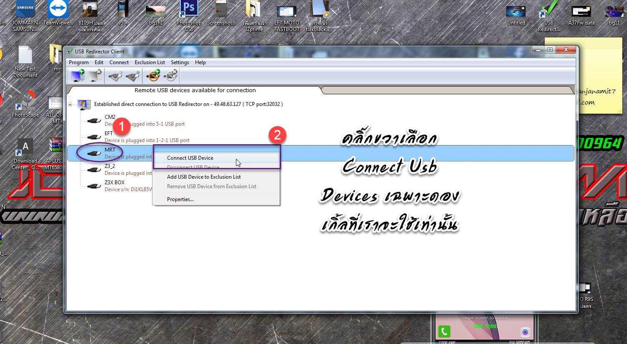
Task: Open the Connect menu
Action: coord(119,62)
